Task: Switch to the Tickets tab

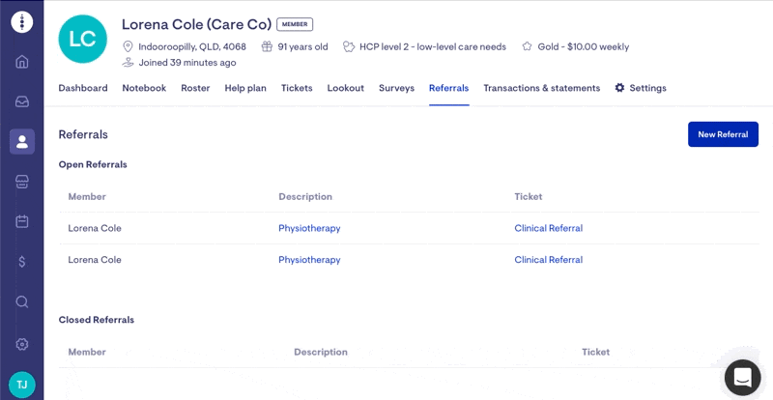Action: [297, 88]
